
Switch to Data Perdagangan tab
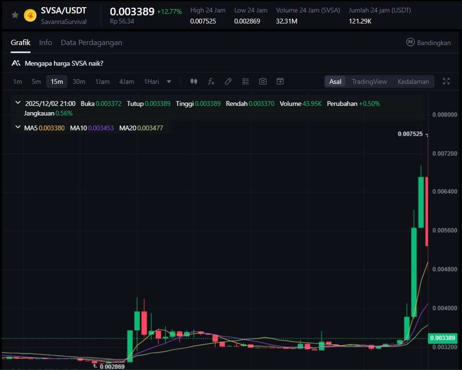[91, 43]
